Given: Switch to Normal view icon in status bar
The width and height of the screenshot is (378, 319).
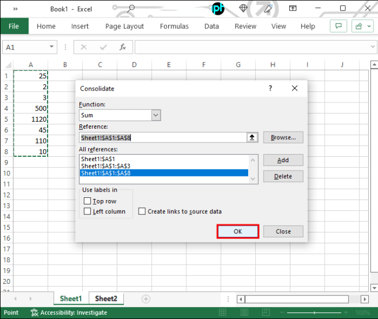Looking at the screenshot, I should [x=222, y=312].
